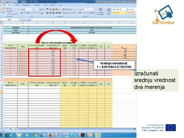Decrease the font size
This screenshot has width=184, height=138.
pos(43,9)
